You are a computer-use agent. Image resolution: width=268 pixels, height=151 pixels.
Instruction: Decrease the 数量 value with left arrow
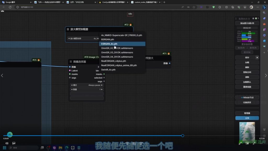72,89
